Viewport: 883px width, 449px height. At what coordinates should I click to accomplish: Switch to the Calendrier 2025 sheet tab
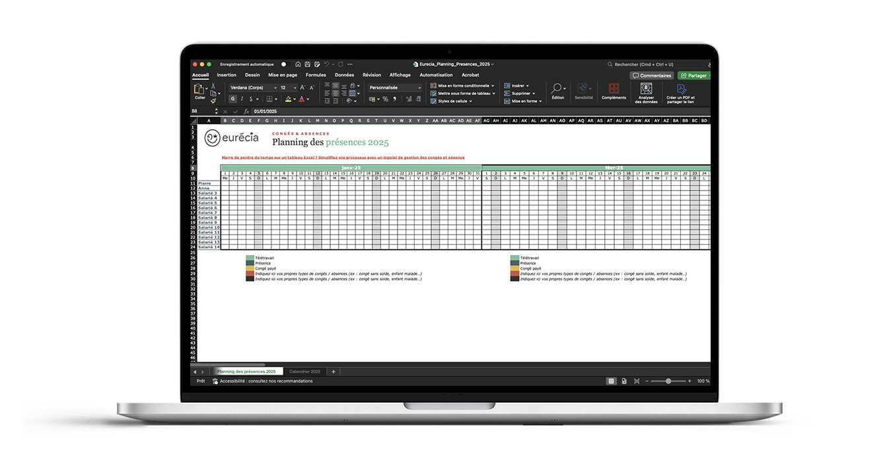coord(304,371)
